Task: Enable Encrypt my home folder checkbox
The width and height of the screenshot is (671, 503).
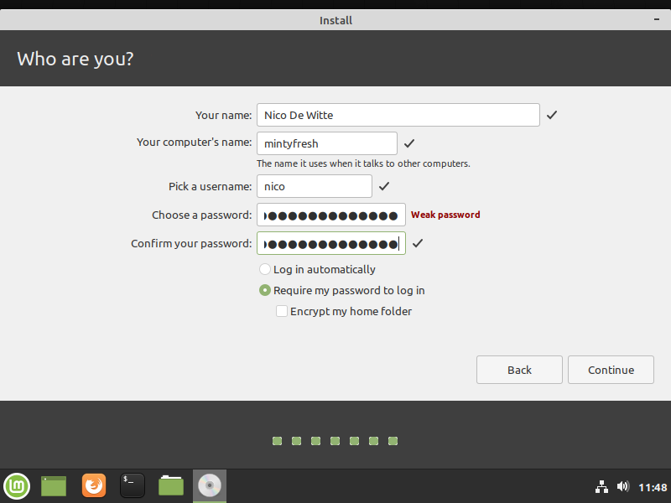Action: click(x=282, y=311)
